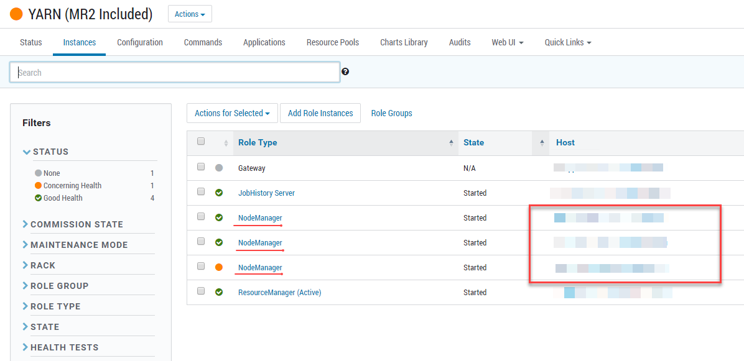
Task: Click into the Search input field
Action: (x=175, y=73)
